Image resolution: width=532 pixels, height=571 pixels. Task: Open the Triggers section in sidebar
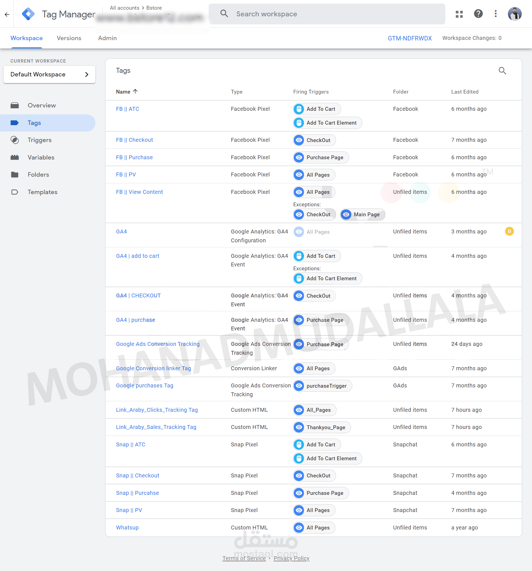pos(39,140)
